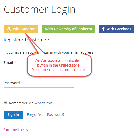Screen dimensions: 139x138
Task: Follow the 'Forgot Your Password?' link
Action: pos(45,115)
